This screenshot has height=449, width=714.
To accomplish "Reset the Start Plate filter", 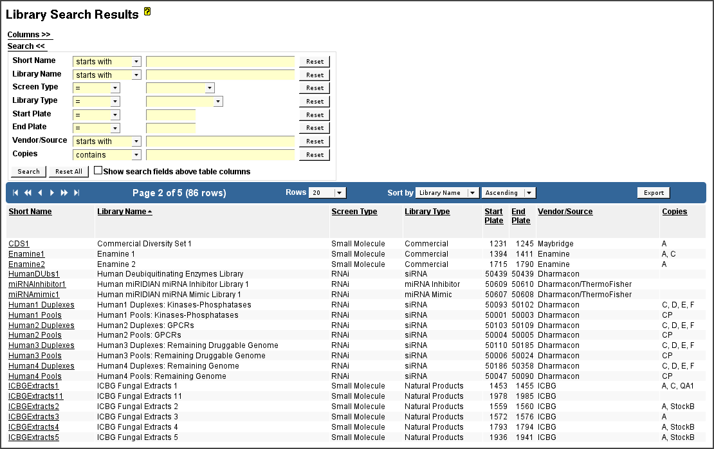I will [315, 115].
